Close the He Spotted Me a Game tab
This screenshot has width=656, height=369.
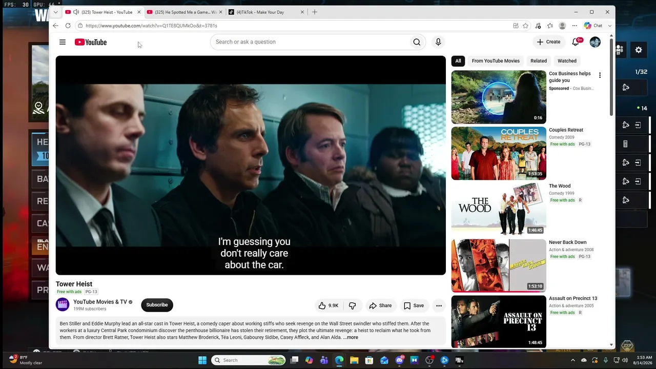(221, 12)
